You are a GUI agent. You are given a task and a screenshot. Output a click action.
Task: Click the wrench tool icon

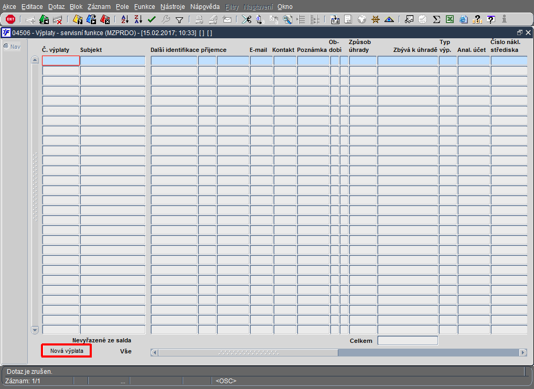pyautogui.click(x=166, y=20)
